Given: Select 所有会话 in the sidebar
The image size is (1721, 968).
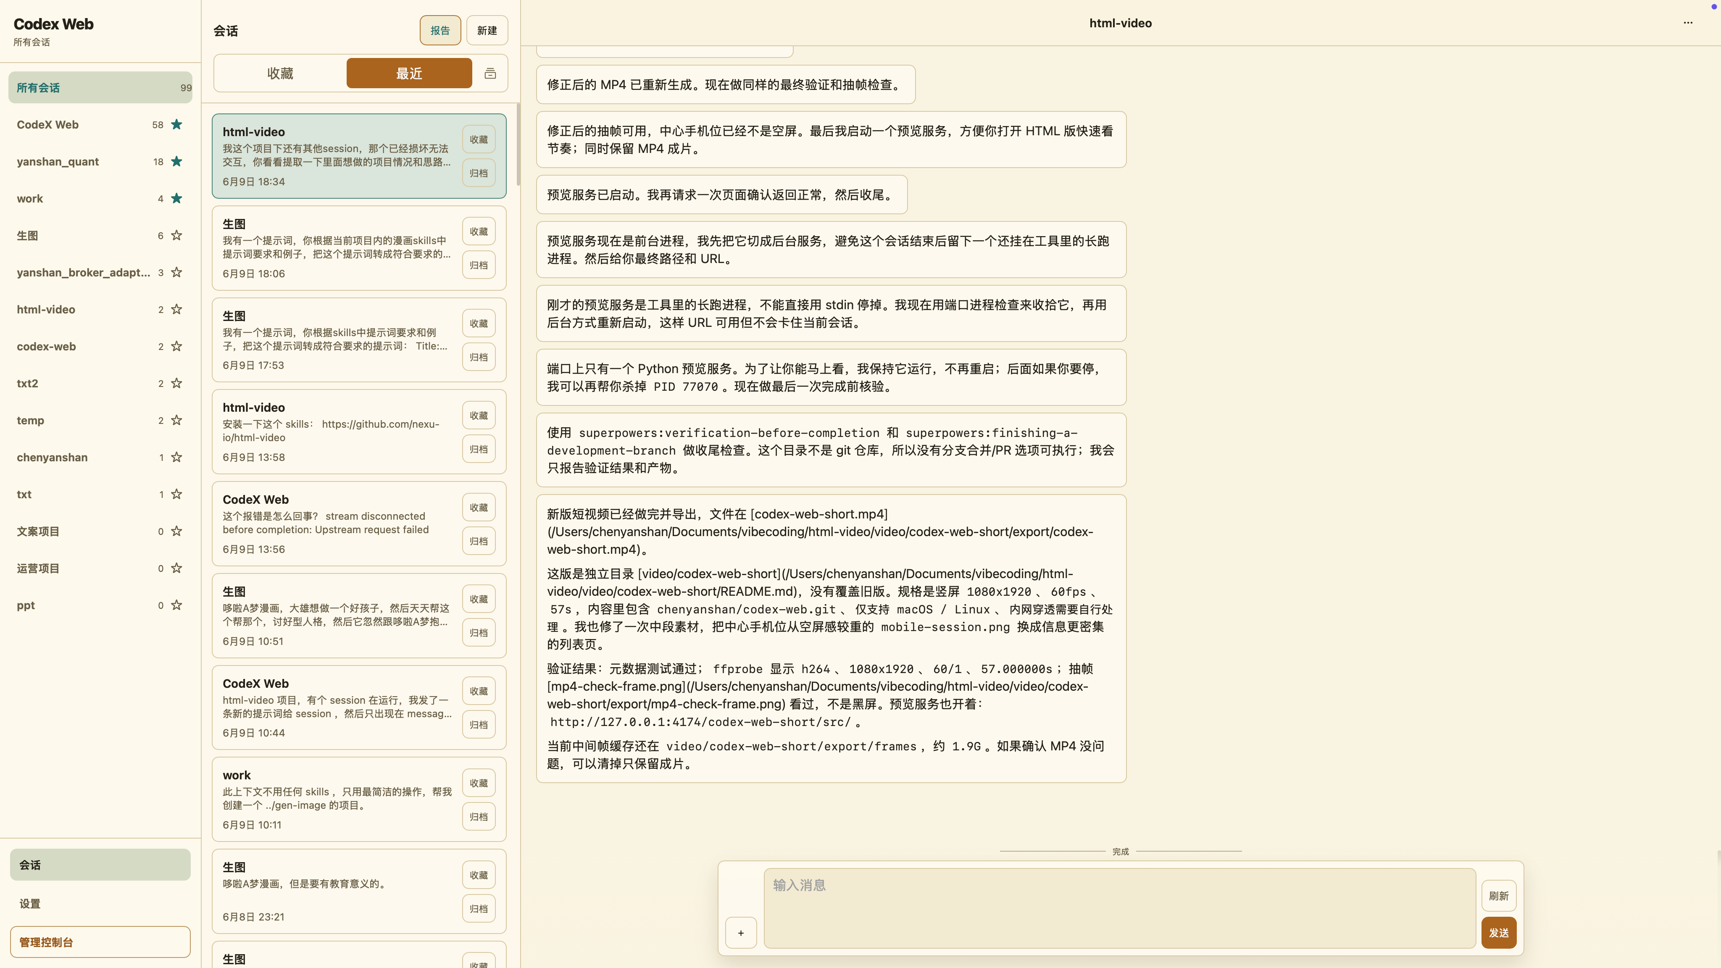Looking at the screenshot, I should click(100, 87).
